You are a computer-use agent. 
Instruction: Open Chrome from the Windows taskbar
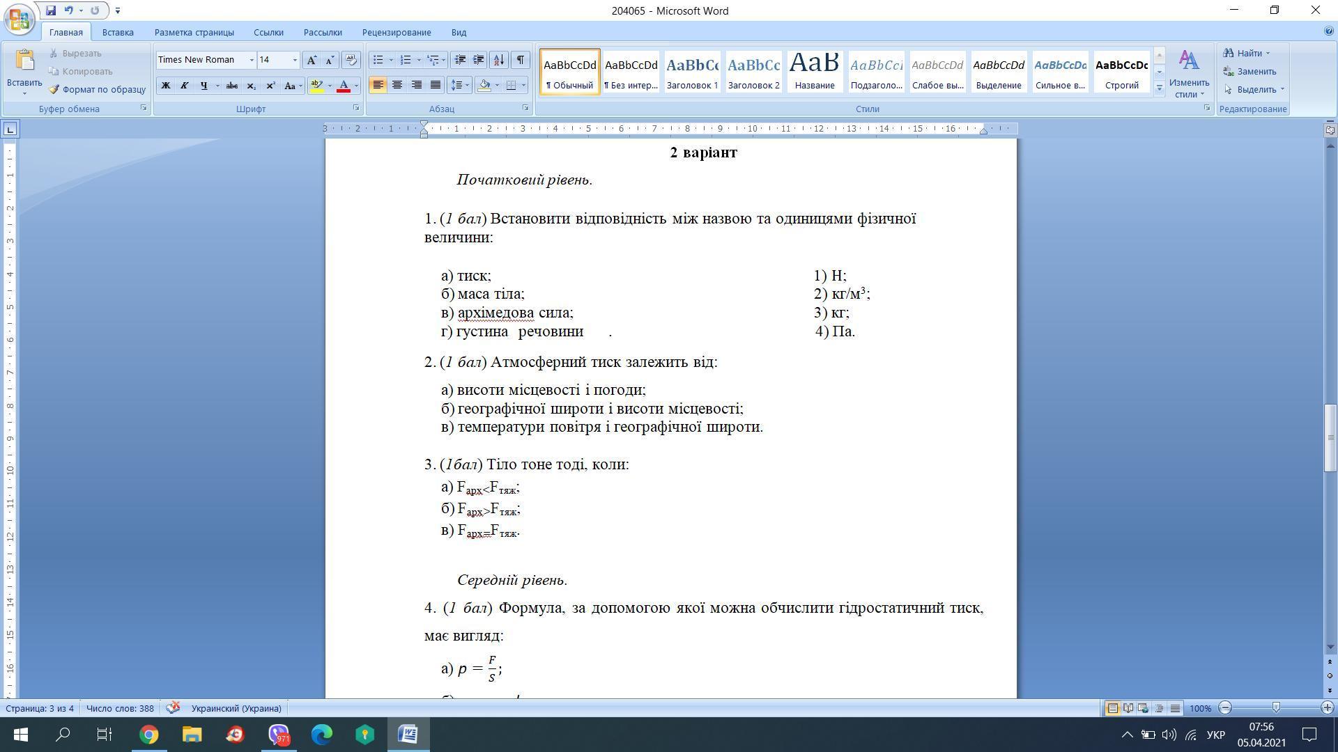click(x=148, y=734)
